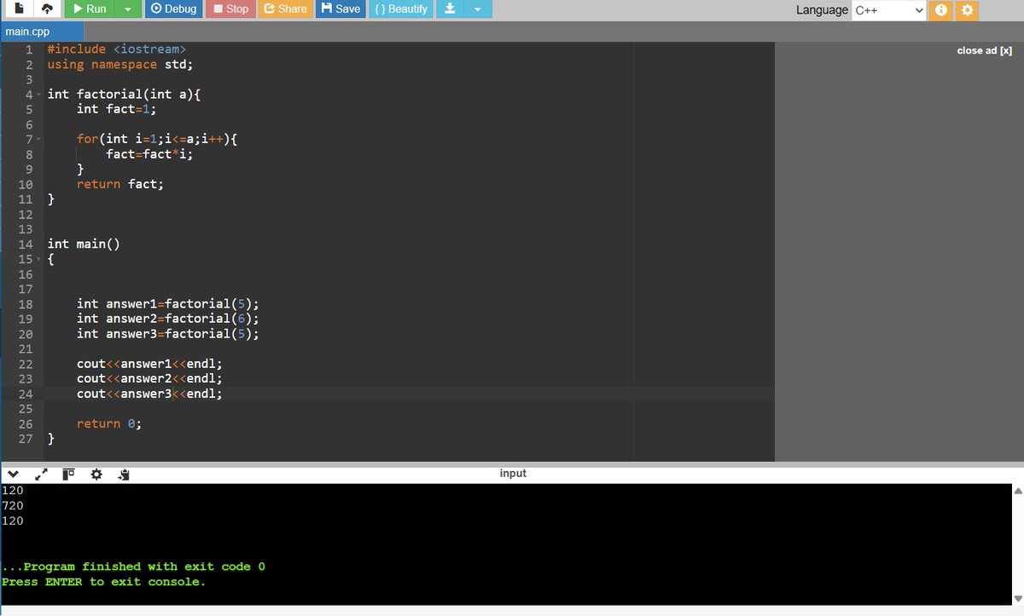This screenshot has height=616, width=1024.
Task: Start the Debug mode
Action: tap(173, 9)
